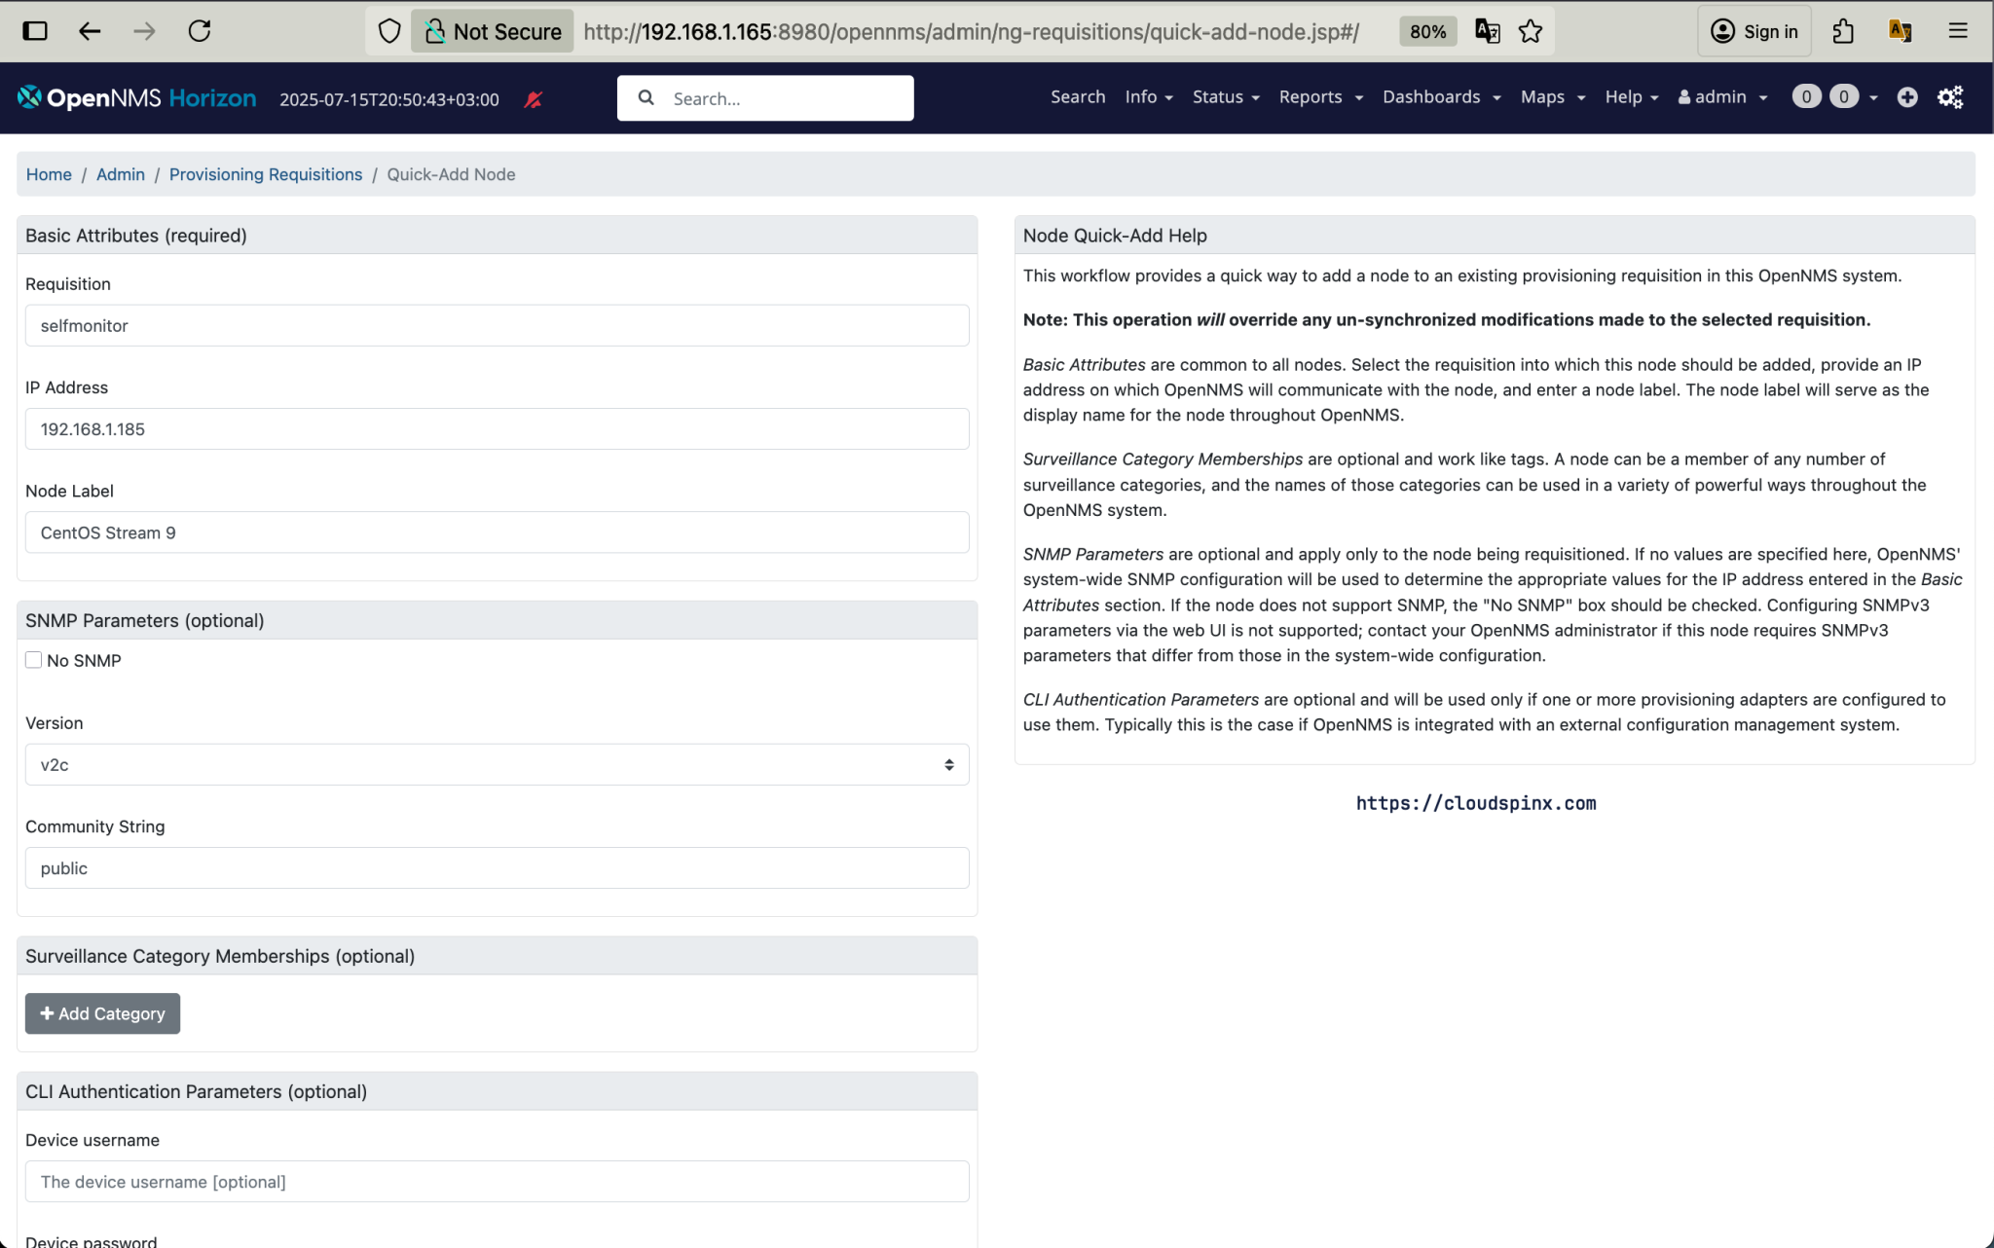Expand the alarm counter dropdown caret

coord(1874,97)
